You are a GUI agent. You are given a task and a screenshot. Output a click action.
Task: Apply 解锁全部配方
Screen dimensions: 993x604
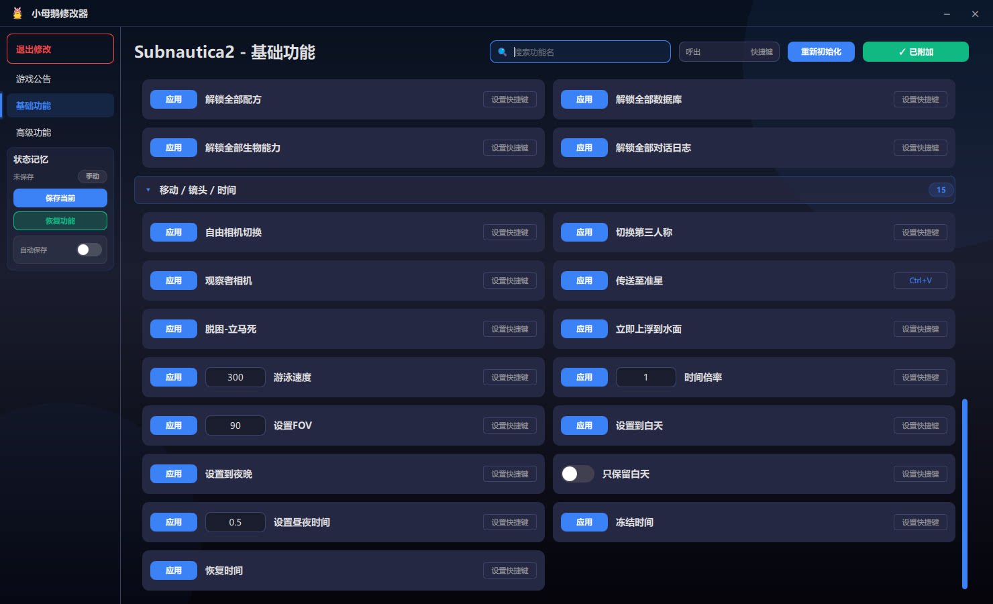pyautogui.click(x=174, y=99)
